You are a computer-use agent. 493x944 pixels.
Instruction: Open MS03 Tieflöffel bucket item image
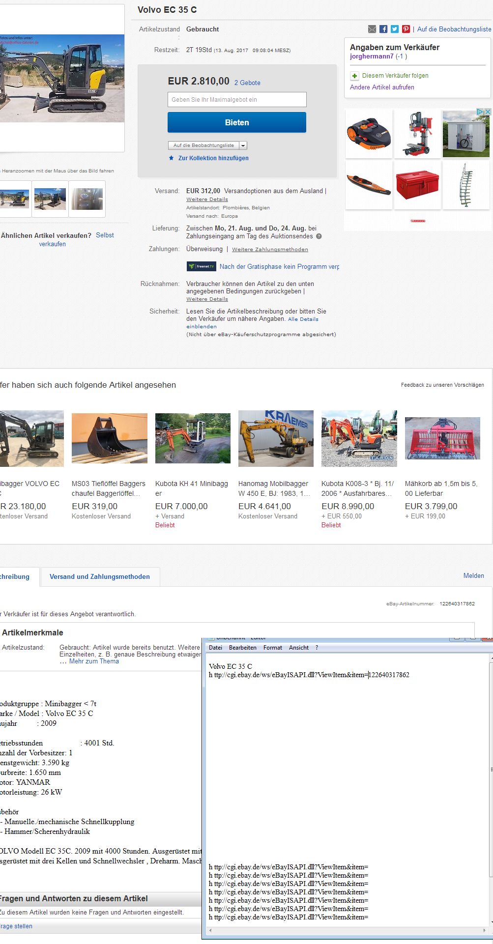pos(110,438)
